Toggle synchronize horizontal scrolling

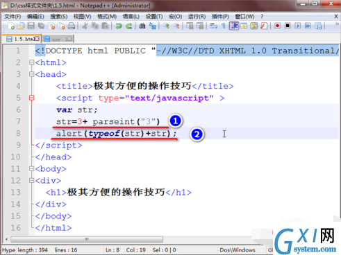click(x=200, y=26)
